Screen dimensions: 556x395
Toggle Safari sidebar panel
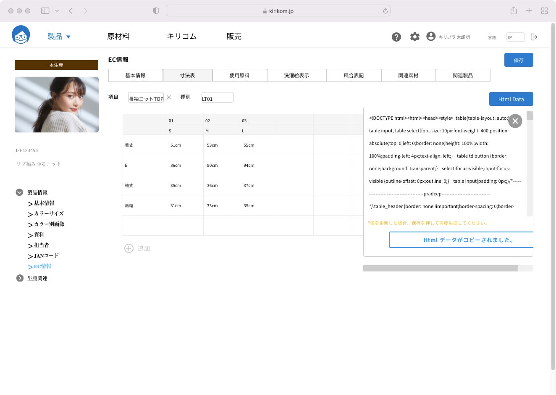45,11
